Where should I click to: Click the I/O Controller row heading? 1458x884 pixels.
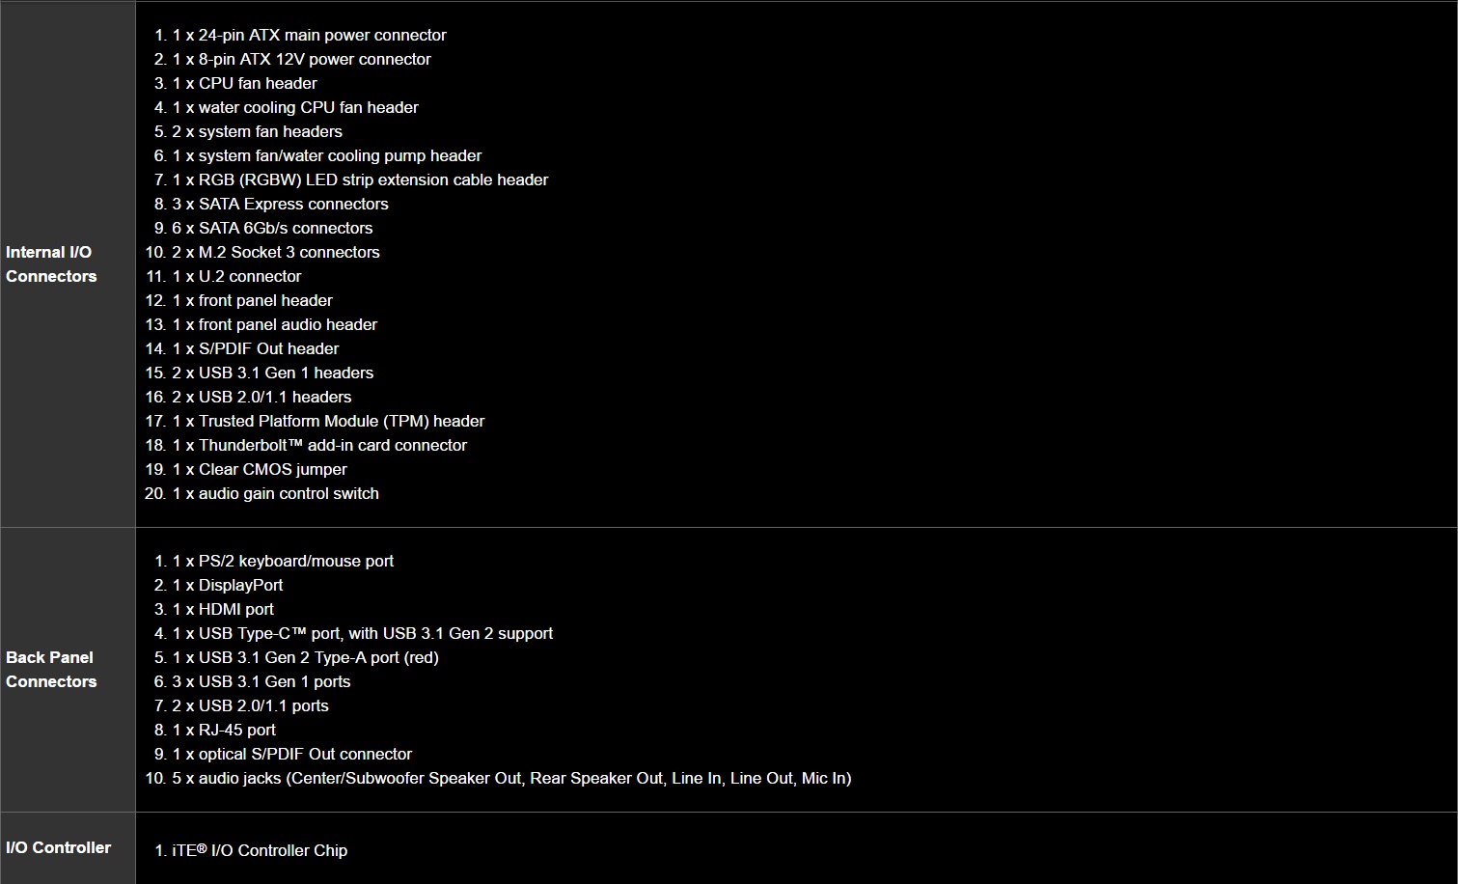point(58,847)
